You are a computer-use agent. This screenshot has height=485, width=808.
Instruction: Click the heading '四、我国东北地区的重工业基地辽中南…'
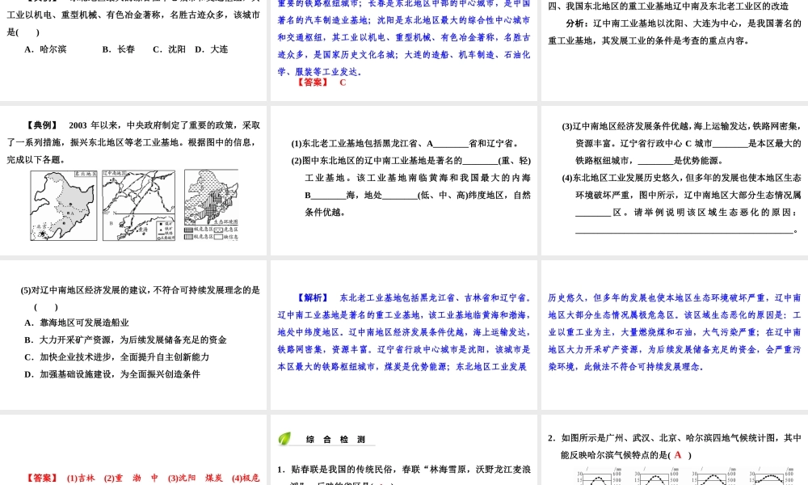(x=668, y=6)
